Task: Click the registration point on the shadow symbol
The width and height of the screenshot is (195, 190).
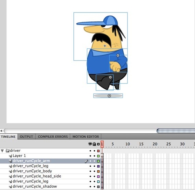Action: [109, 96]
